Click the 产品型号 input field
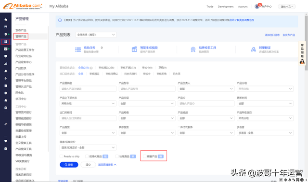This screenshot has height=182, width=308. pos(147,89)
